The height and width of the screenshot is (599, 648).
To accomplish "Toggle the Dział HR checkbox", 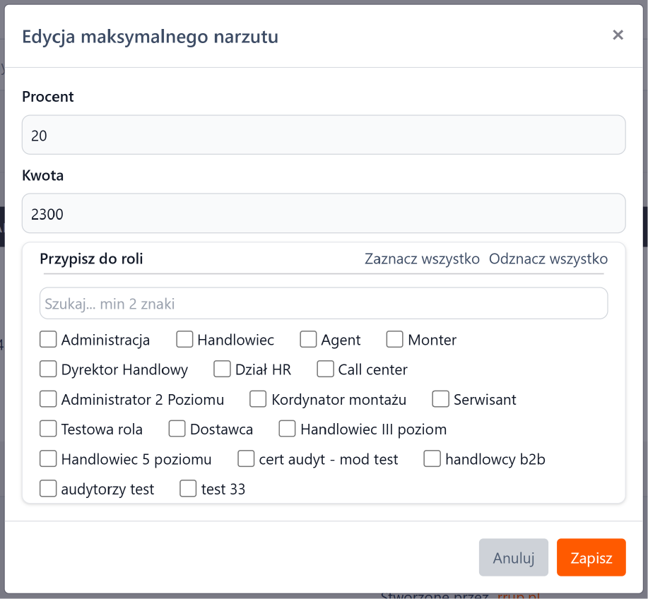I will [x=223, y=369].
